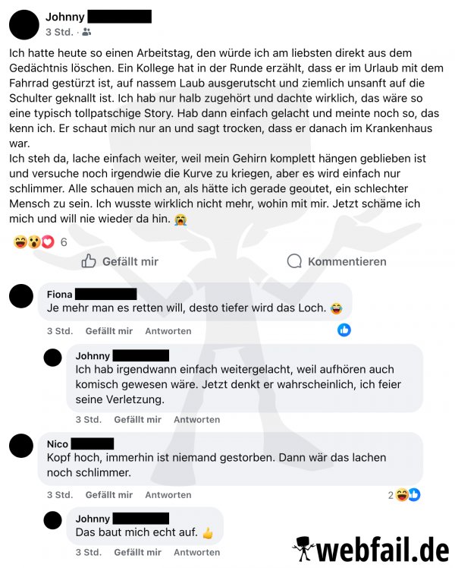This screenshot has width=455, height=568.
Task: Like Johnny's reply about weitergelacht
Action: pos(137,419)
